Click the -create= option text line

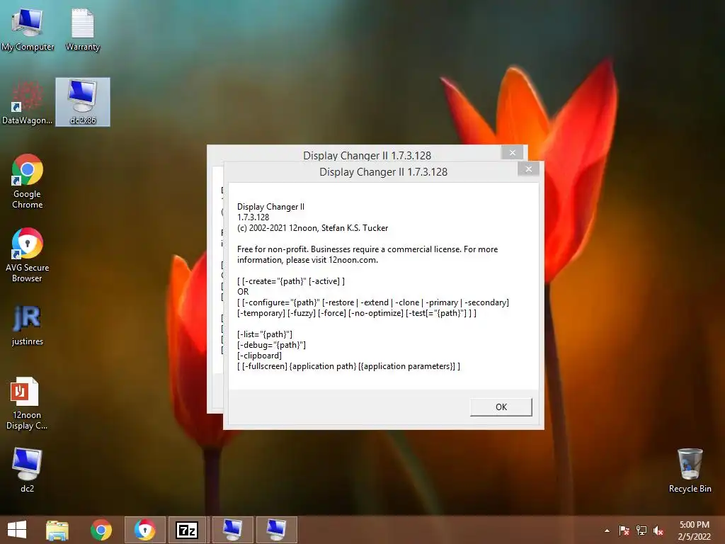tap(291, 281)
